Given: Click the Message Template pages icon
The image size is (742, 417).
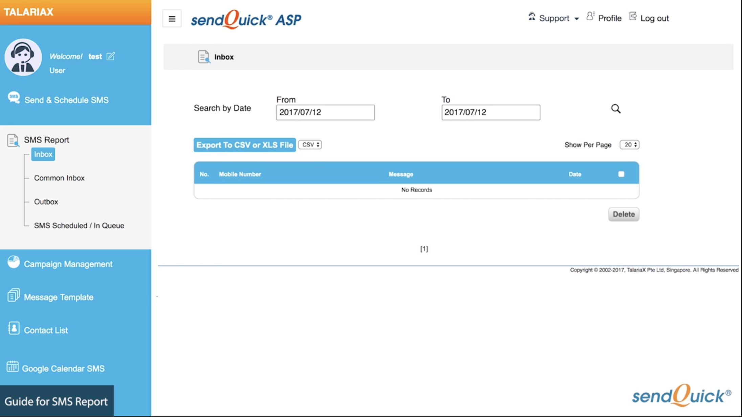Looking at the screenshot, I should coord(14,295).
